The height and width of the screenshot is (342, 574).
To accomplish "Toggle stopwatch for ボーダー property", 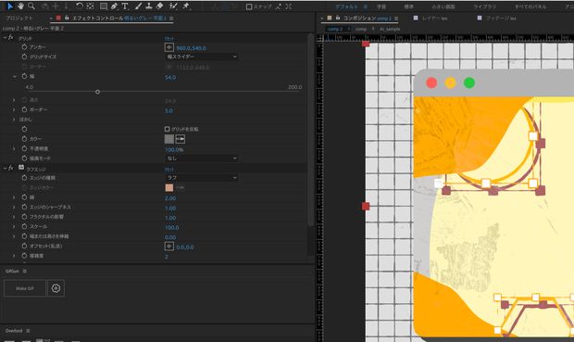I will (x=24, y=109).
